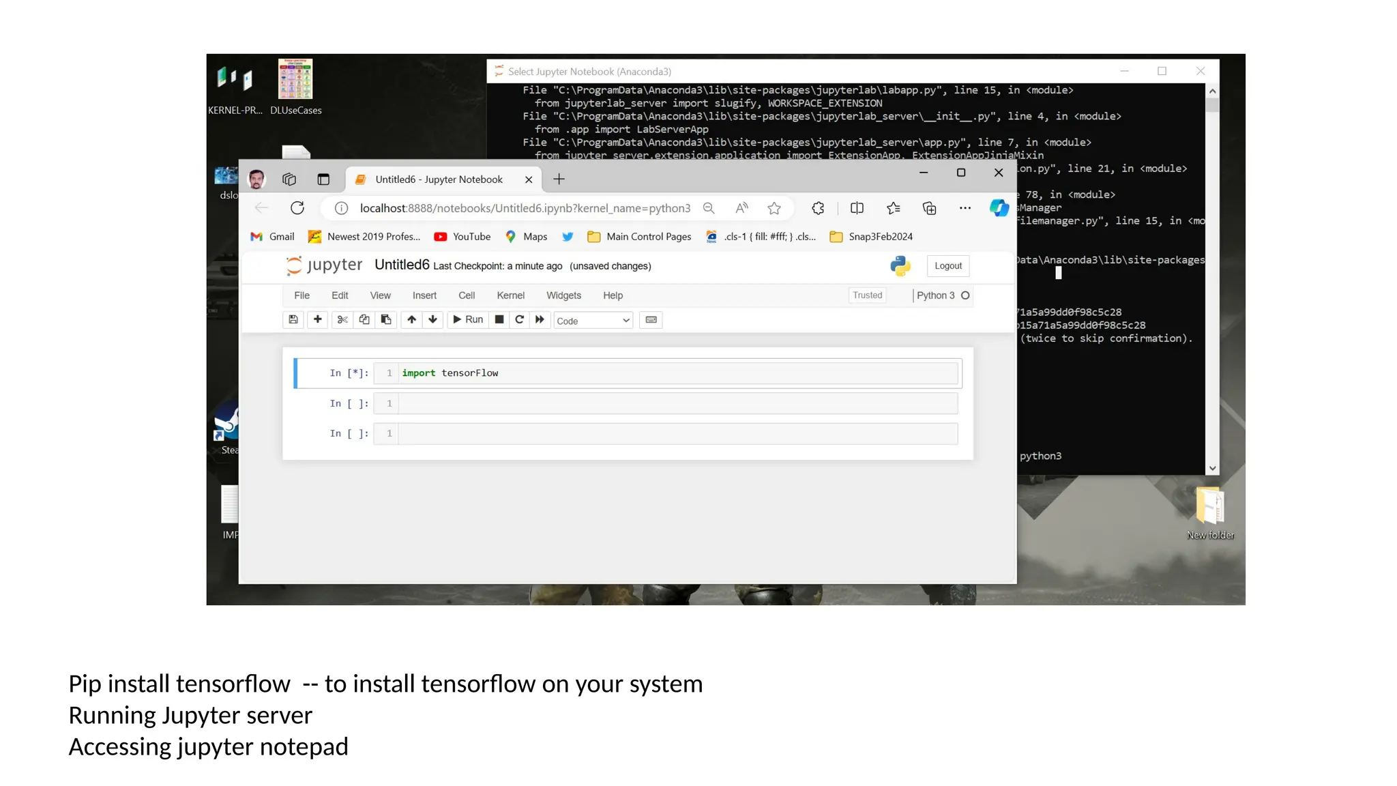Open the YouTube bookmark
This screenshot has height=786, width=1397.
[x=462, y=237]
